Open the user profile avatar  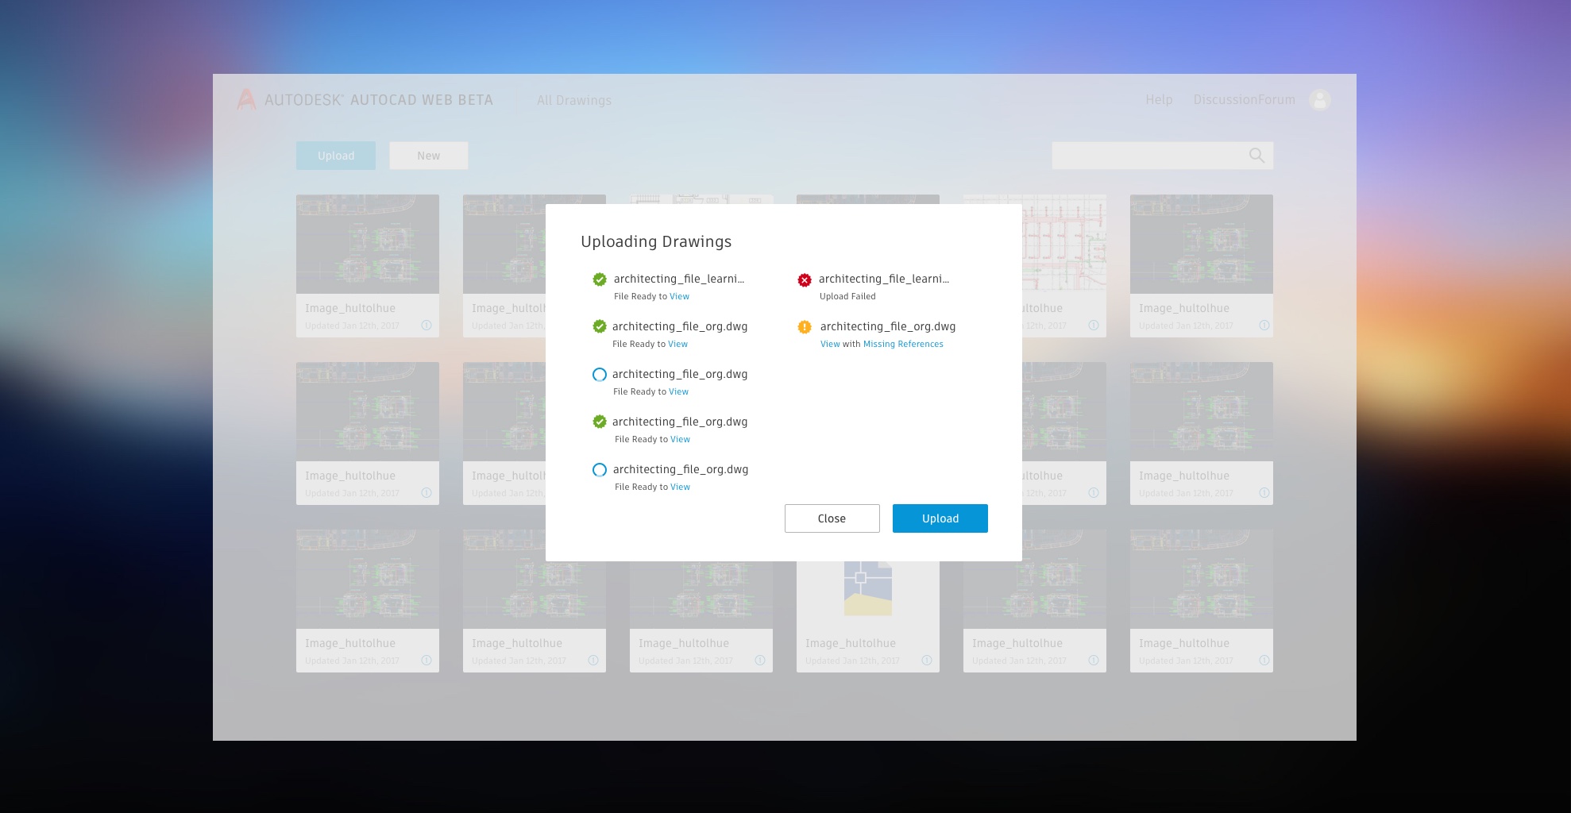coord(1319,100)
